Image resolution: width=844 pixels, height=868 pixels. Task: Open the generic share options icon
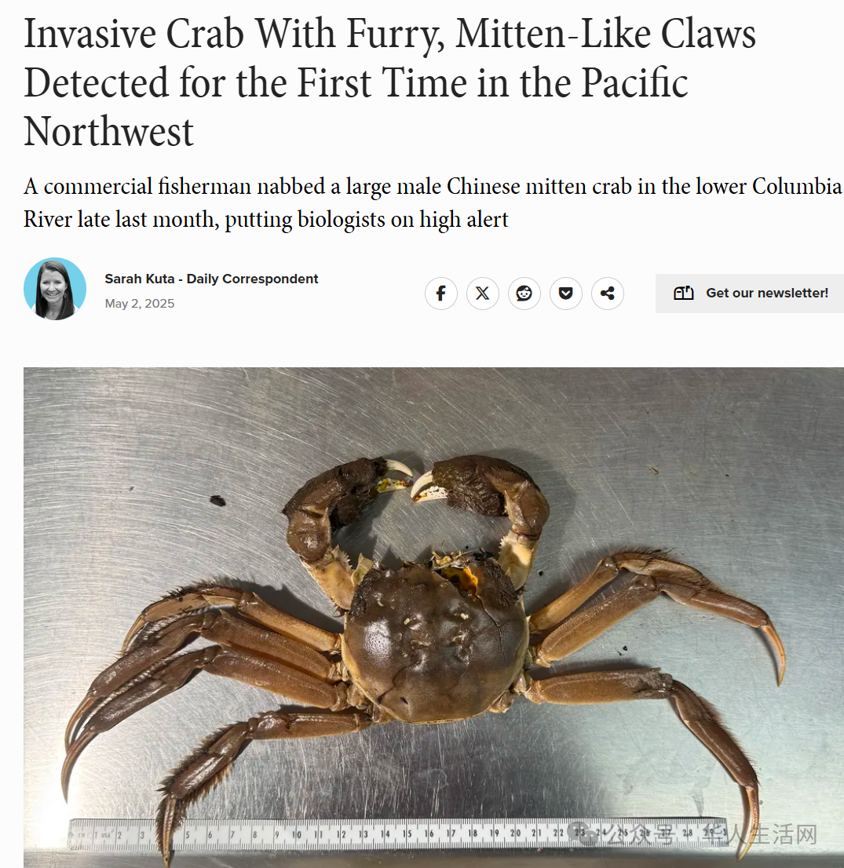click(607, 293)
